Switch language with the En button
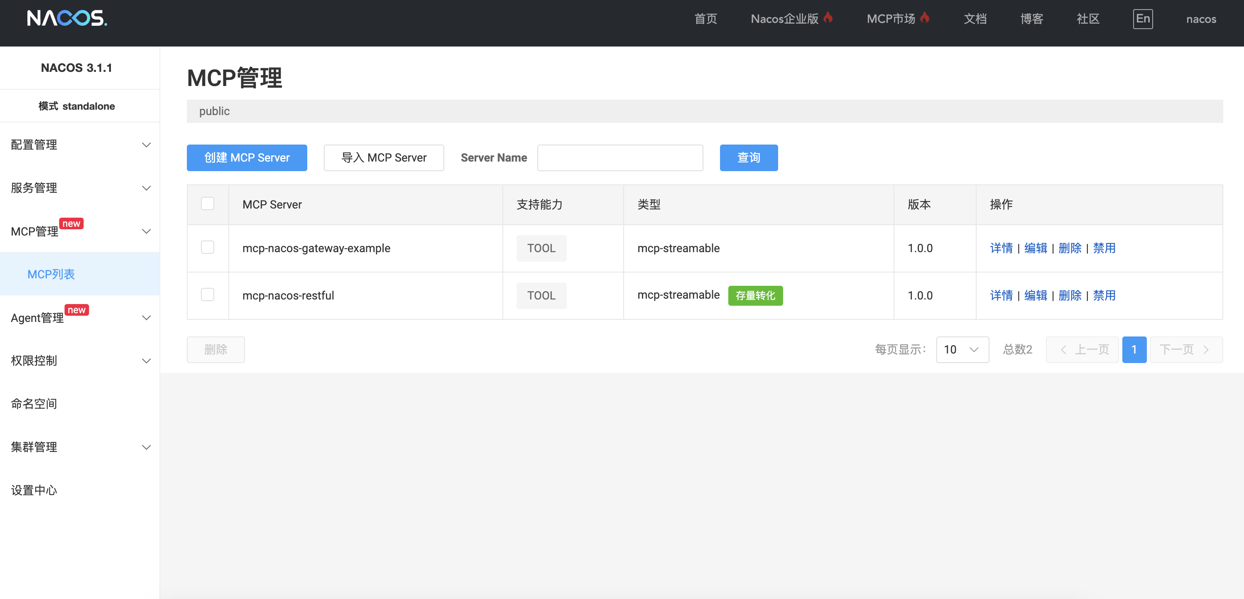 tap(1143, 19)
